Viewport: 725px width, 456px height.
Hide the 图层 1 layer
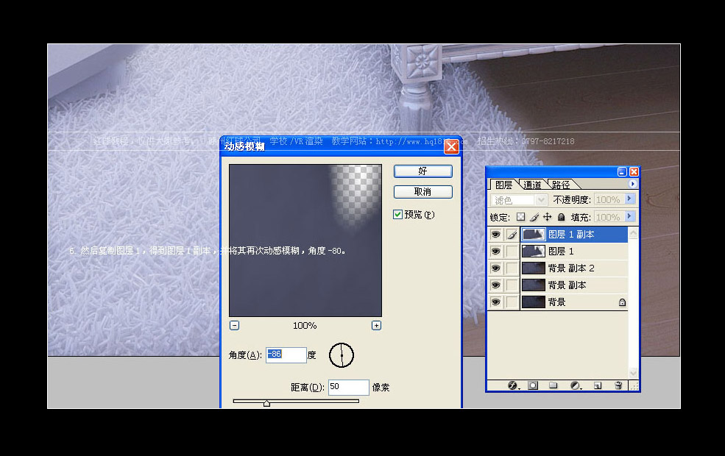click(x=495, y=252)
